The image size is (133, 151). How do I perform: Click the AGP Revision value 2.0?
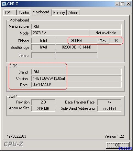click(x=43, y=102)
